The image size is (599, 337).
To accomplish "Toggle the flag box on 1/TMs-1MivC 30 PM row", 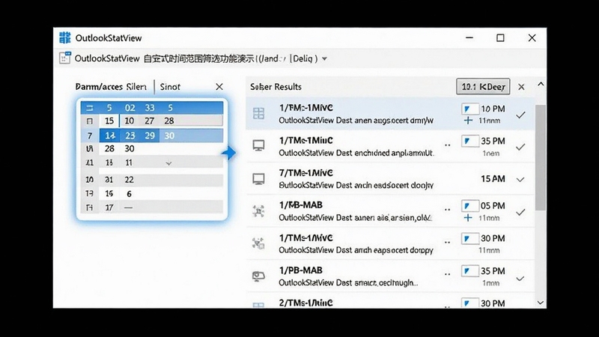I will [x=470, y=238].
